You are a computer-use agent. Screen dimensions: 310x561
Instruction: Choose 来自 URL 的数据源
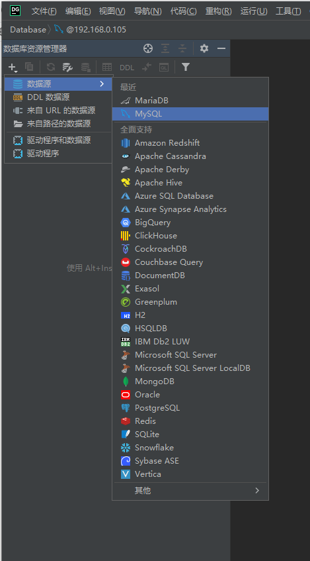coord(59,111)
